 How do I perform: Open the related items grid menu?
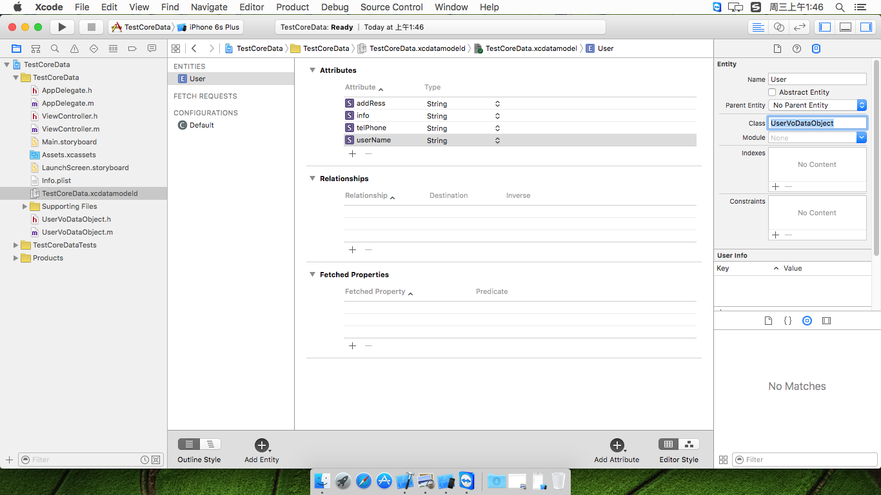(x=175, y=48)
